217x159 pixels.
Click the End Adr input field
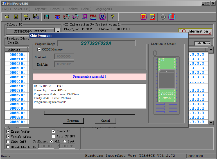(x=64, y=64)
